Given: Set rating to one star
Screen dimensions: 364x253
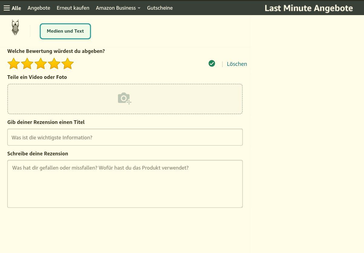Looking at the screenshot, I should tap(13, 64).
